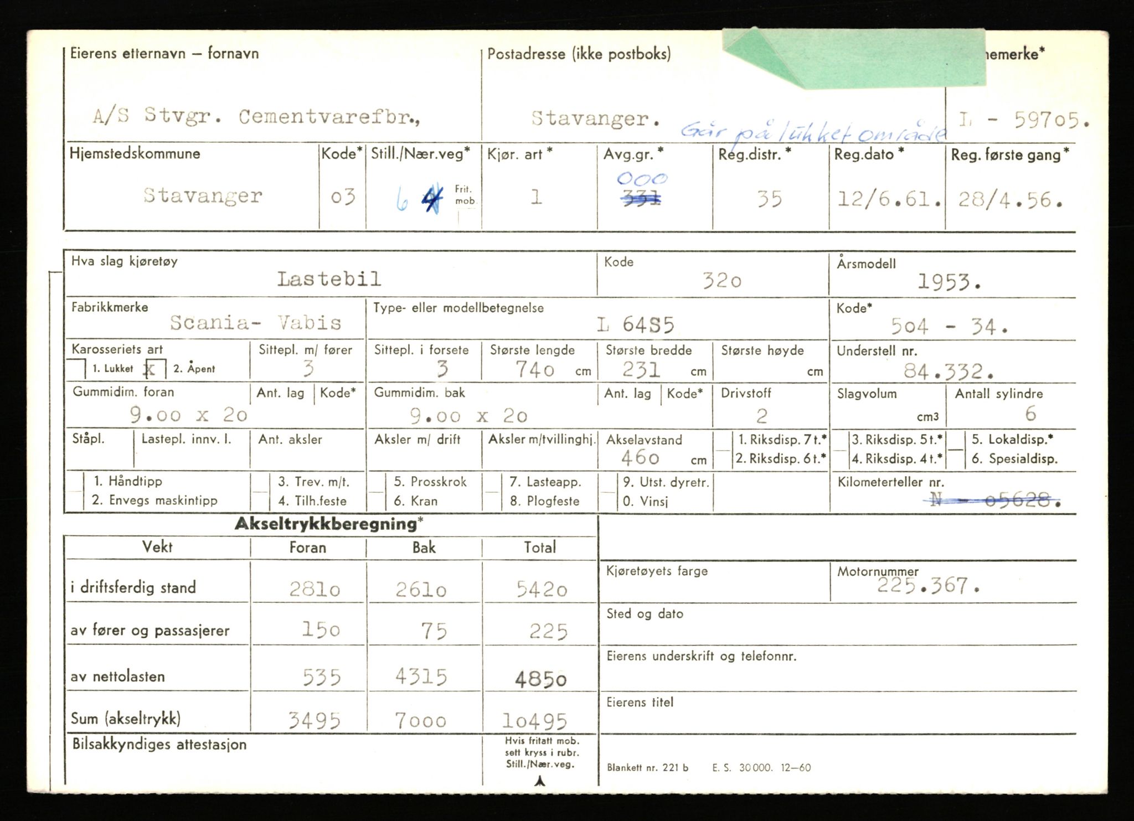The height and width of the screenshot is (821, 1134).
Task: Click model designation 'L 64S5'
Action: [x=636, y=324]
